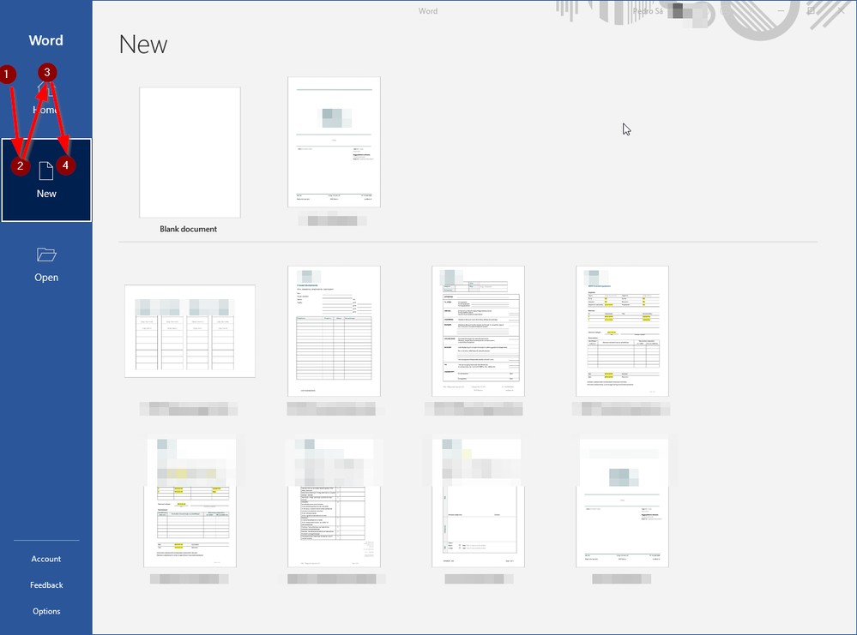Screen dimensions: 857x635
Task: Open the Feedback page
Action: coord(46,584)
